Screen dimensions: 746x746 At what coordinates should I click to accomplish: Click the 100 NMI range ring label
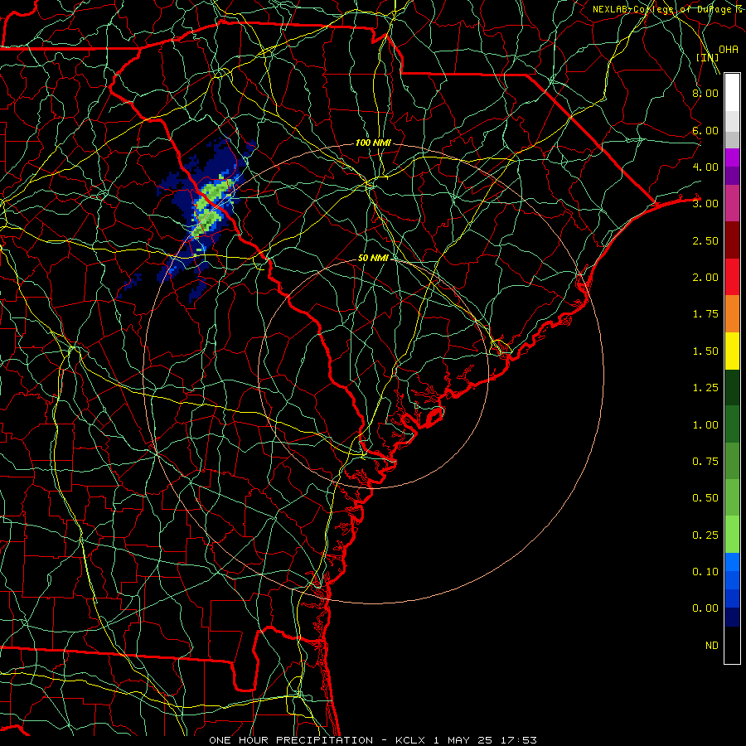(x=373, y=143)
